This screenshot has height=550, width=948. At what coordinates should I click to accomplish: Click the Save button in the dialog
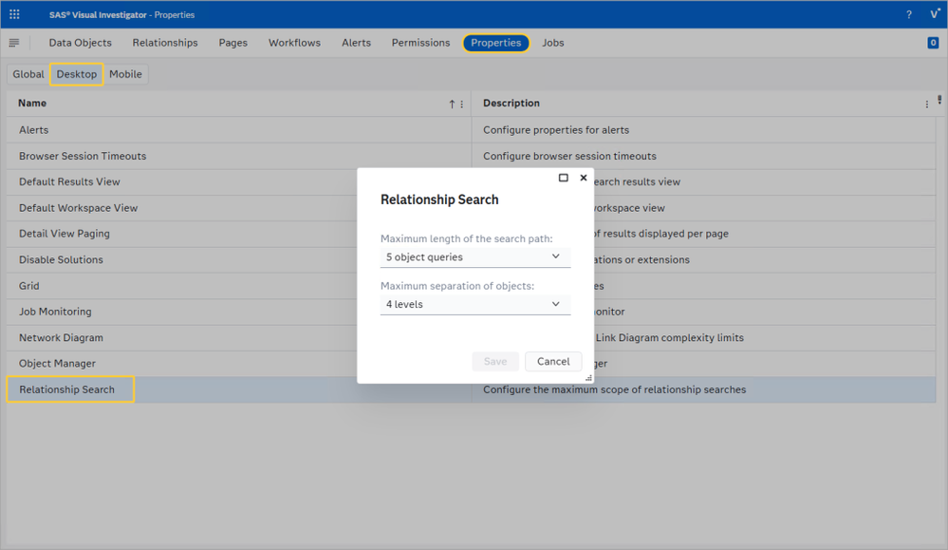[x=494, y=361]
